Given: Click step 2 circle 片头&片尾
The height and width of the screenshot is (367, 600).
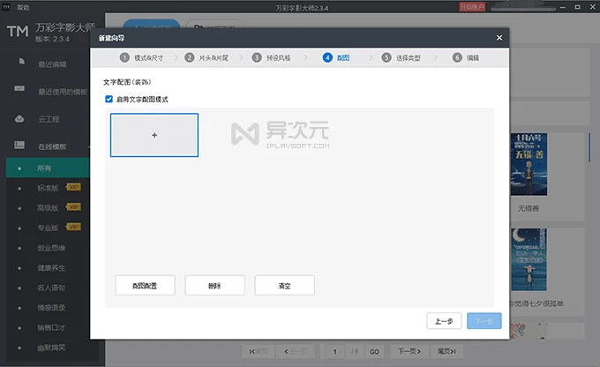Looking at the screenshot, I should click(x=190, y=57).
